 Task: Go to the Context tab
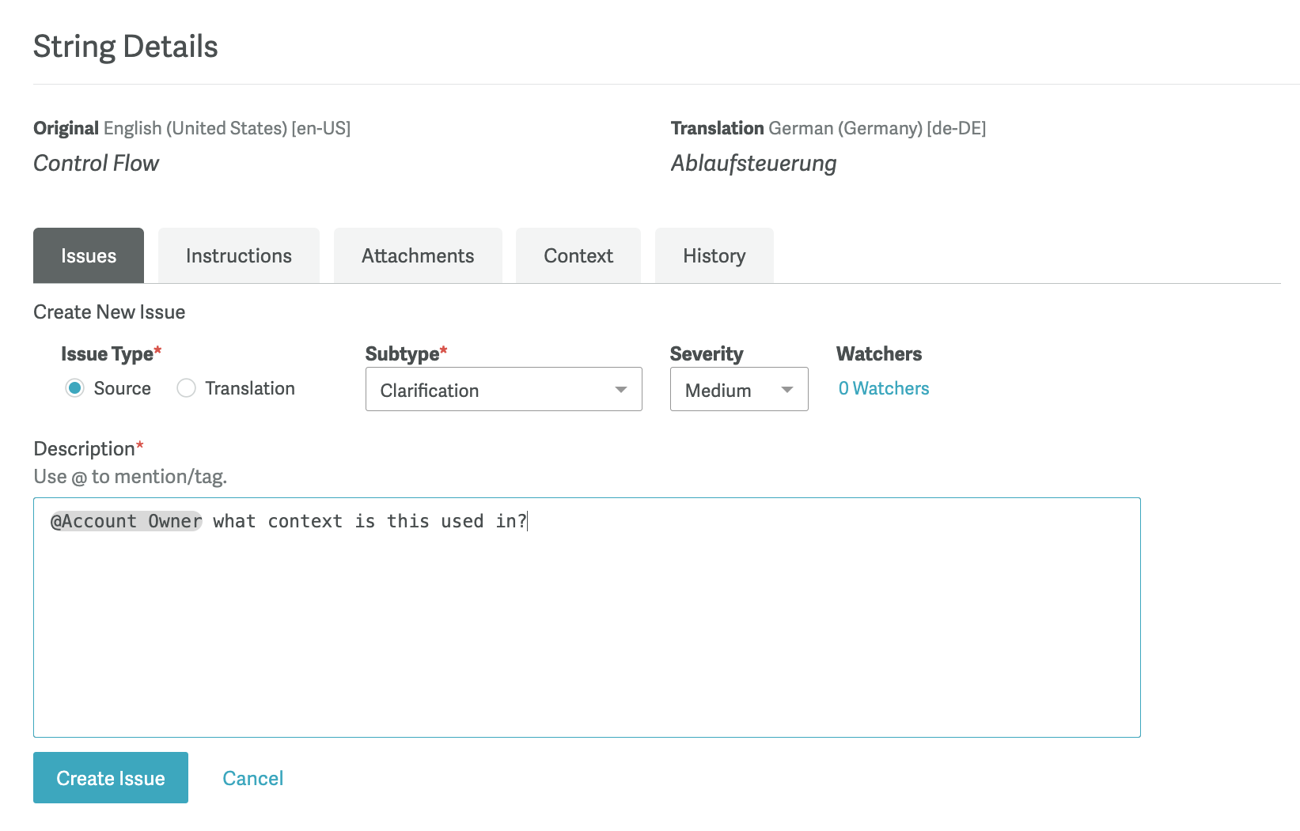pos(578,256)
